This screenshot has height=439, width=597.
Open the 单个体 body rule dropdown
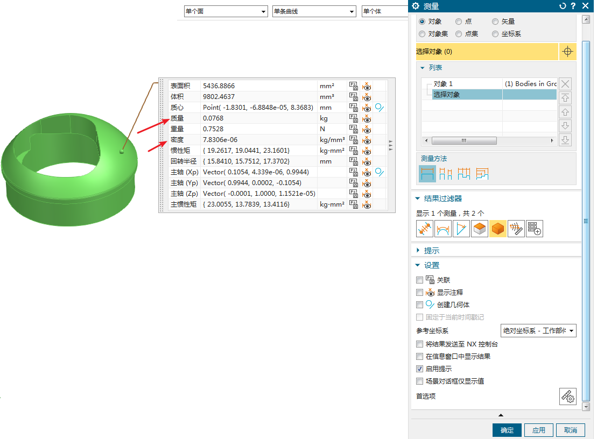click(384, 11)
